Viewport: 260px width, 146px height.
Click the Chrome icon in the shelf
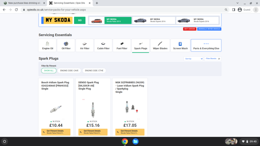pyautogui.click(x=125, y=141)
